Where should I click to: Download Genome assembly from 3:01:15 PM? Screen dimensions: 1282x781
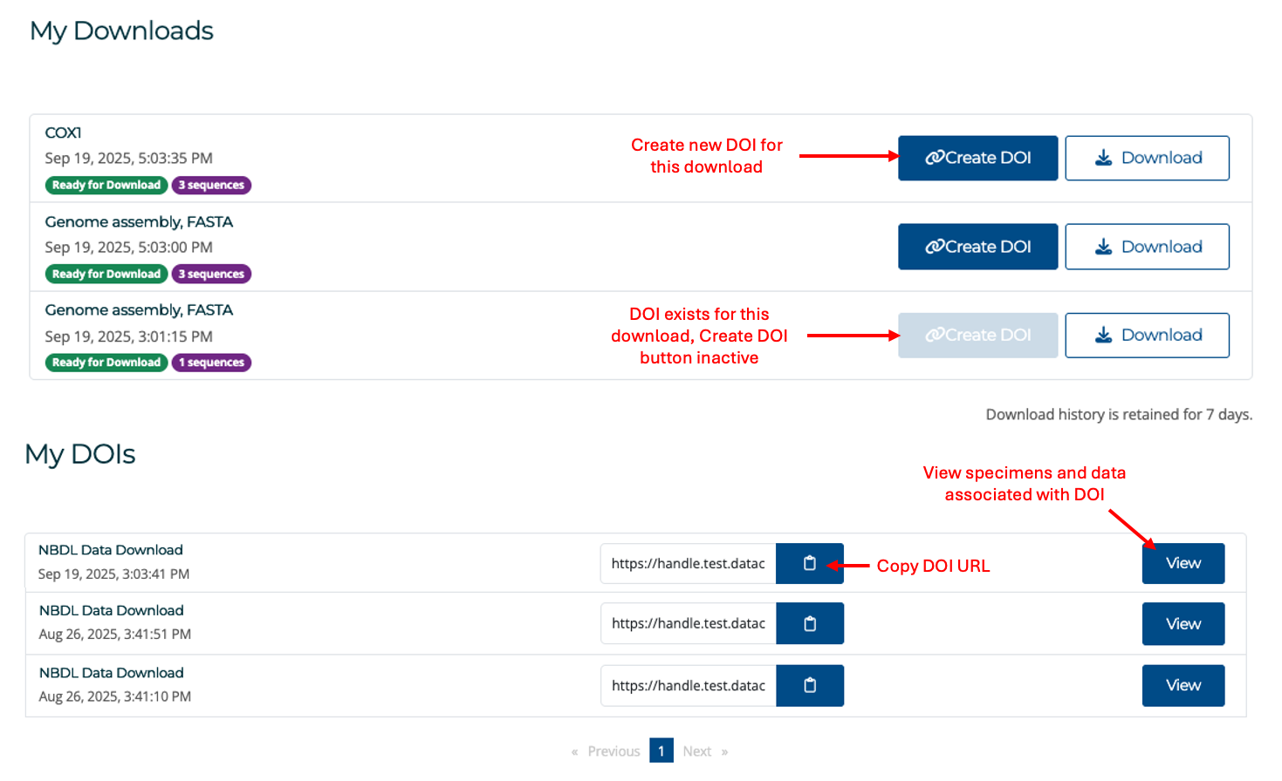tap(1147, 335)
